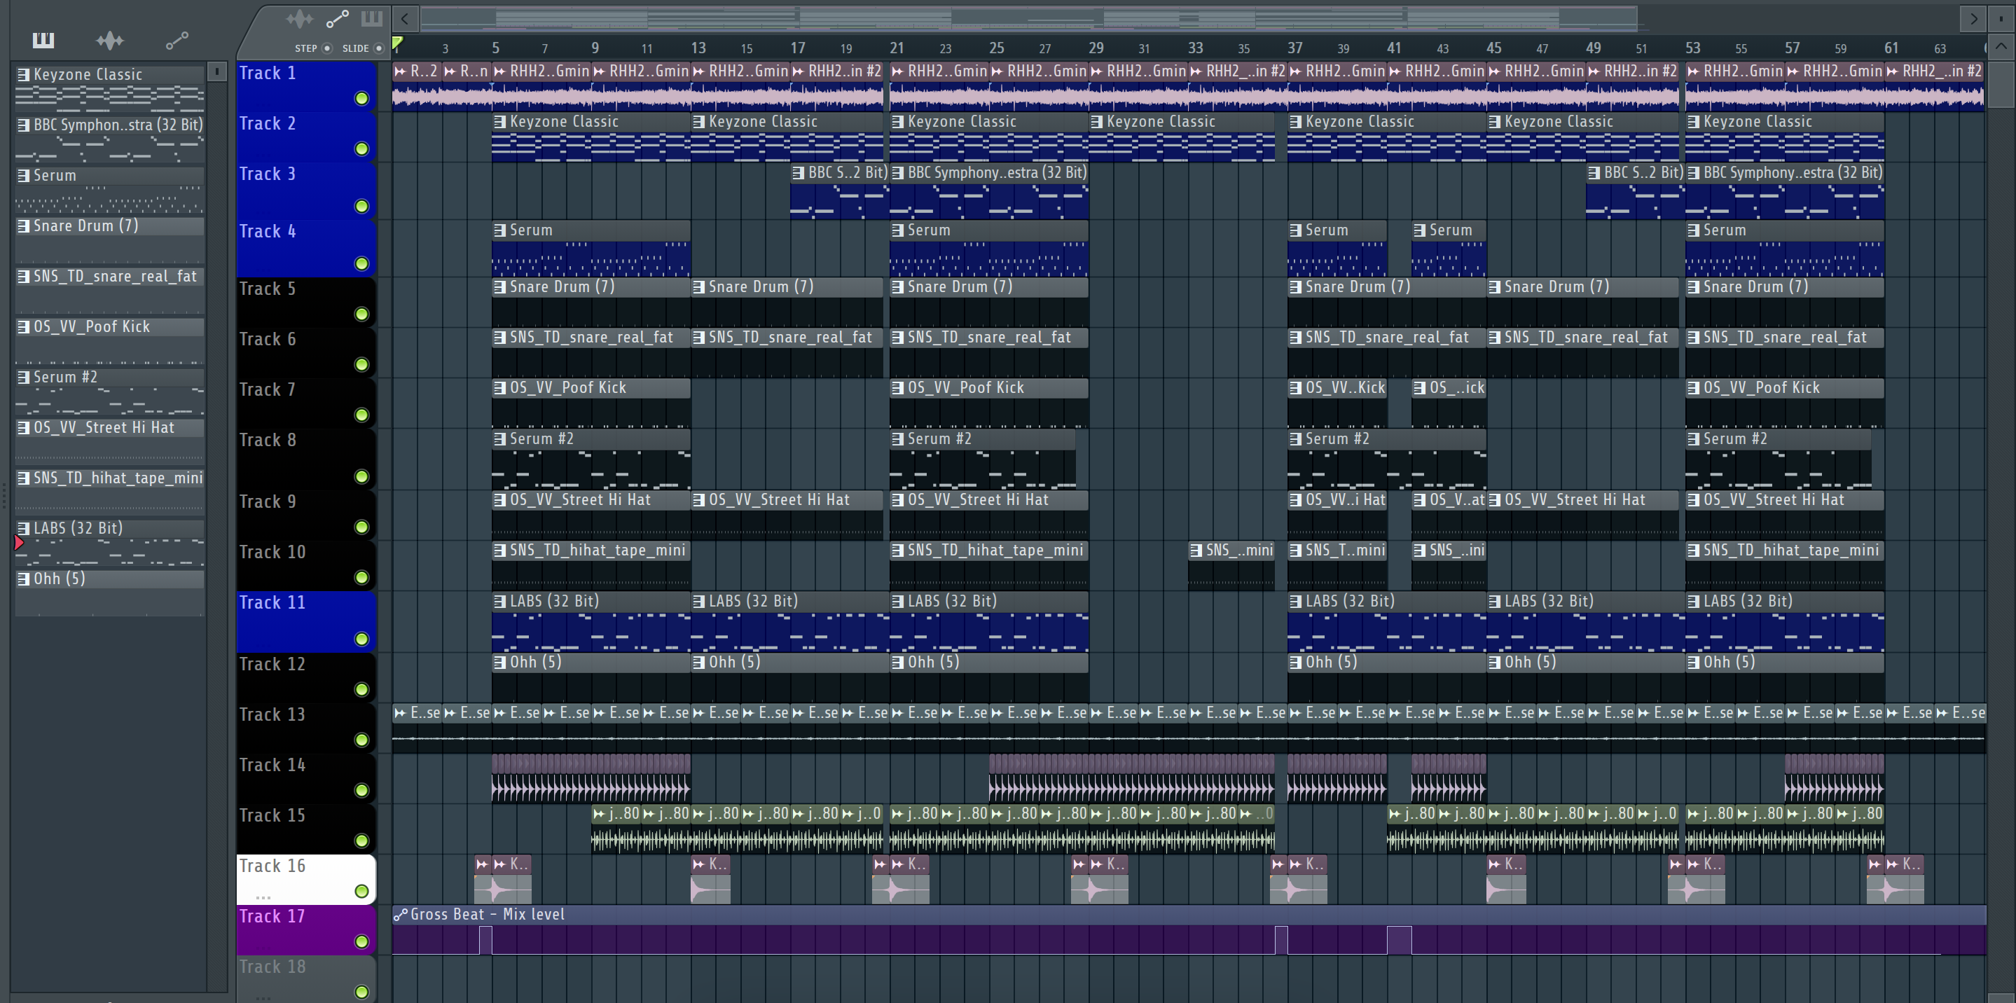Screen dimensions: 2016x1003
Task: Open clip menu of first LABS (32 Bit) clip, Track 11
Action: 500,602
